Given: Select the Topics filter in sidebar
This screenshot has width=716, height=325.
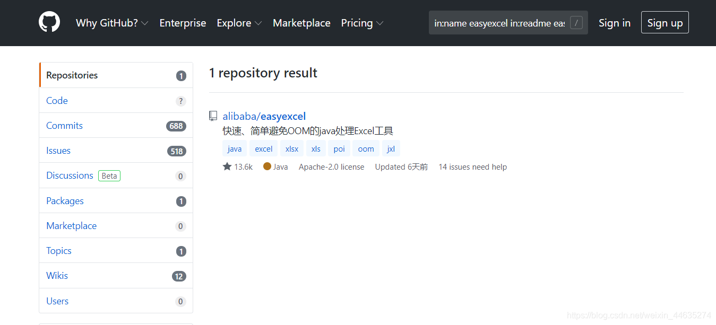Looking at the screenshot, I should pyautogui.click(x=116, y=251).
